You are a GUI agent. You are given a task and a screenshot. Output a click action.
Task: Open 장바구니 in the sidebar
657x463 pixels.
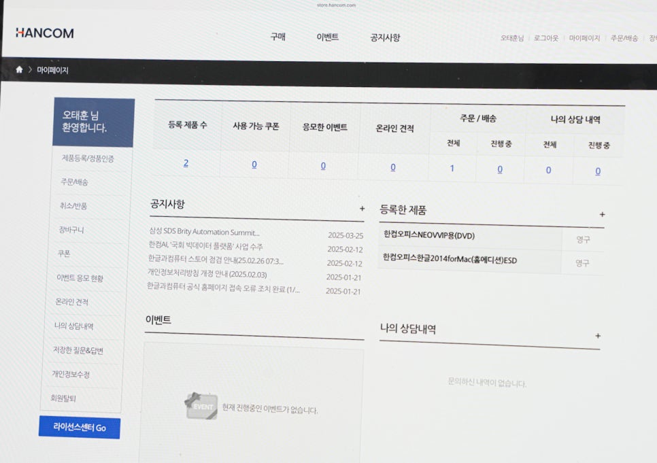point(71,230)
